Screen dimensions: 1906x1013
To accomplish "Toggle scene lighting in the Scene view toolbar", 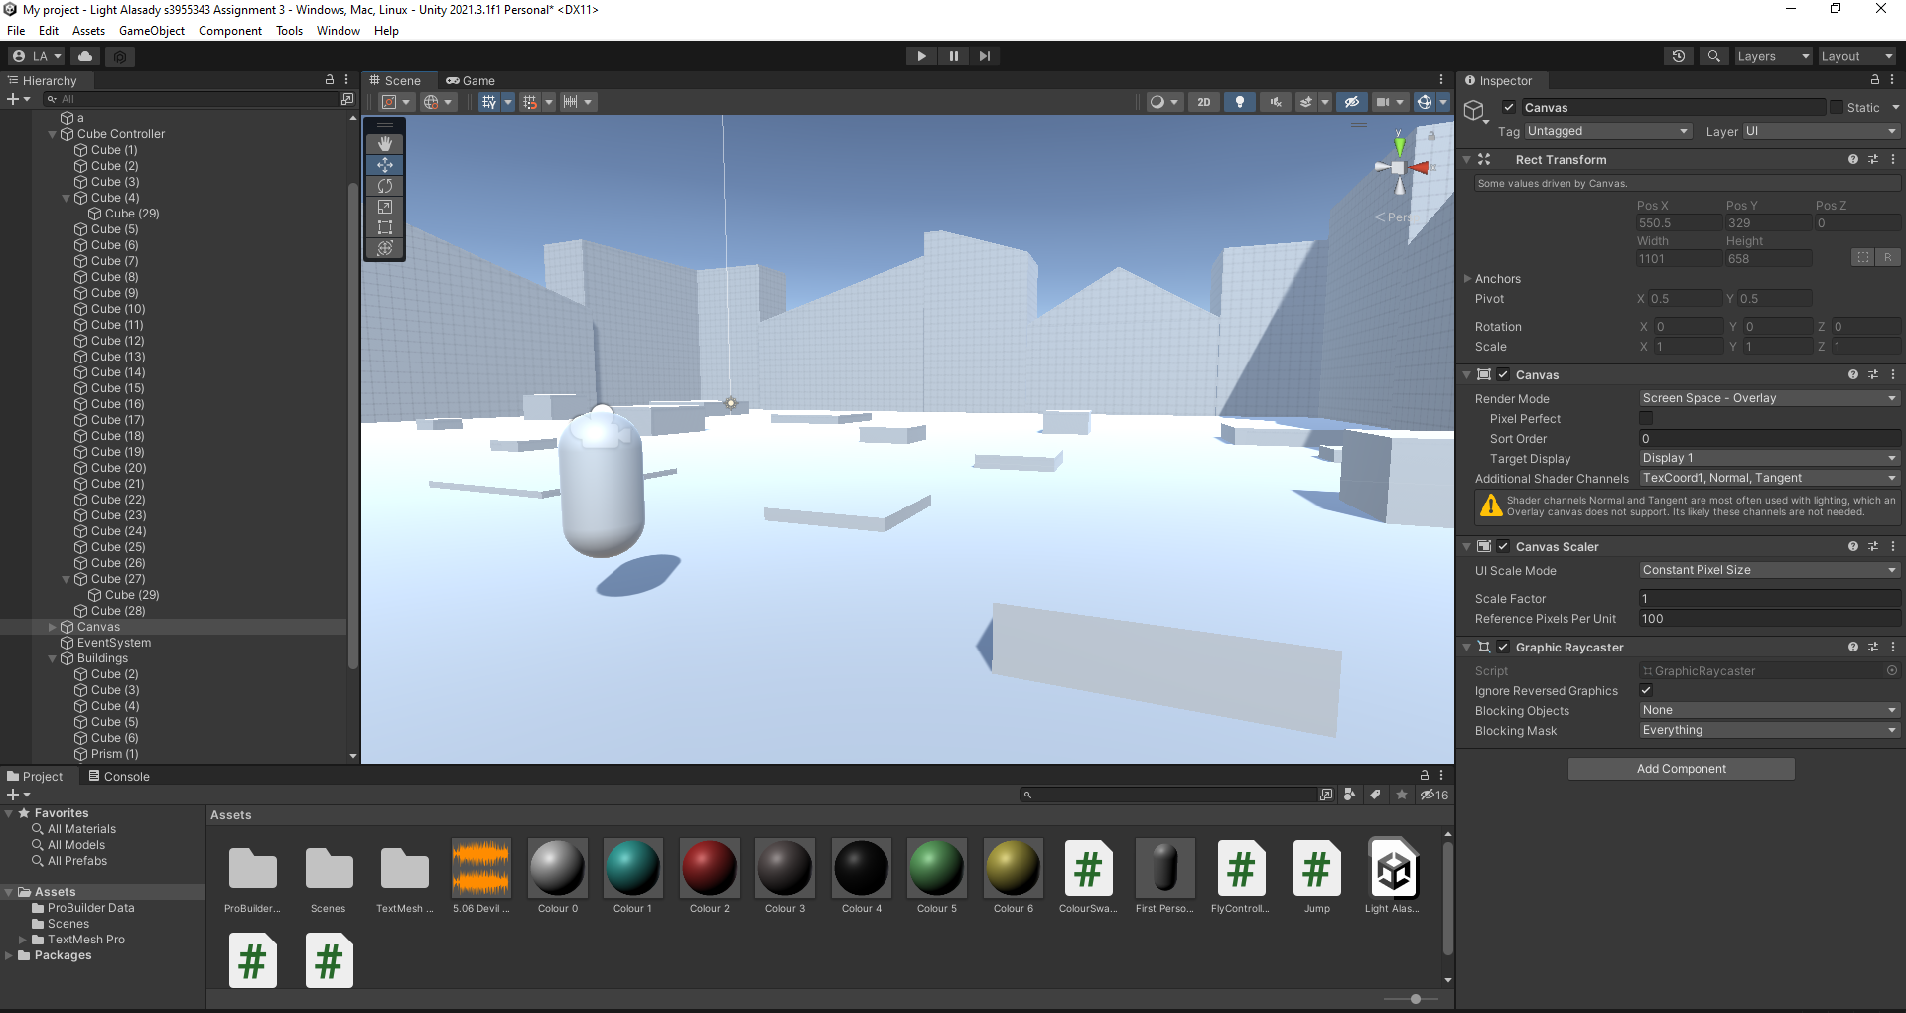I will point(1240,101).
